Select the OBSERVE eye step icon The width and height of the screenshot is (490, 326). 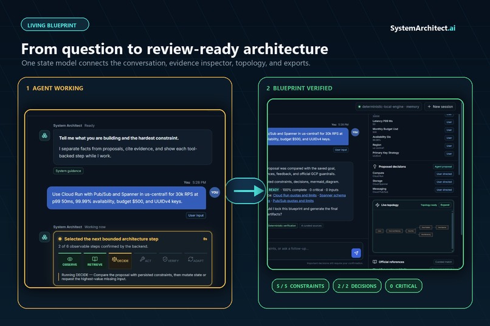tap(69, 259)
